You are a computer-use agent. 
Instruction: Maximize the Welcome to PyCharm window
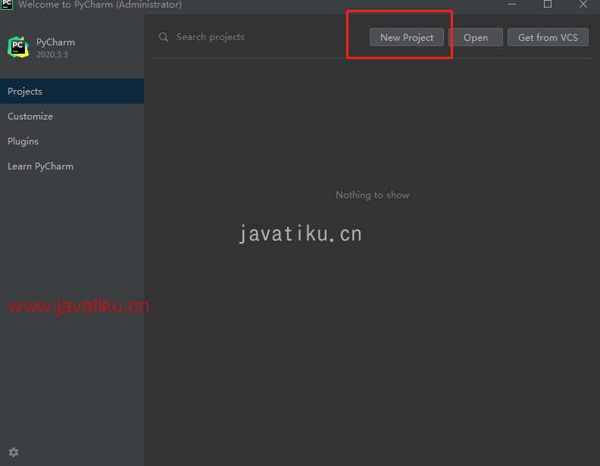[548, 5]
